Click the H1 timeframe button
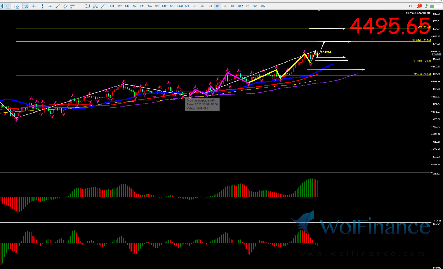443x269 pixels. [x=195, y=6]
